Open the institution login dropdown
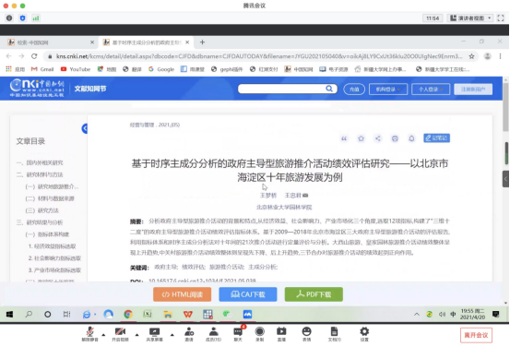This screenshot has width=510, height=347. click(x=388, y=90)
